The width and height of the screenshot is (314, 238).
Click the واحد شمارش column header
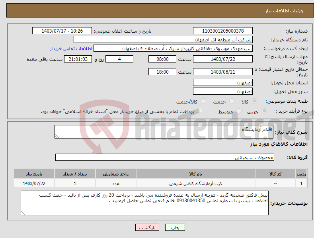click(116, 174)
